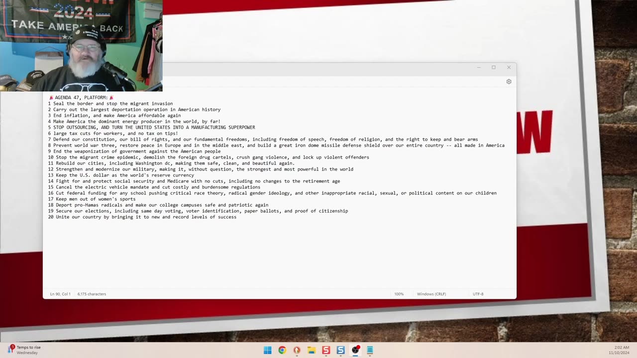This screenshot has width=637, height=358.
Task: Click the line about social security and Medicare
Action: point(194,181)
